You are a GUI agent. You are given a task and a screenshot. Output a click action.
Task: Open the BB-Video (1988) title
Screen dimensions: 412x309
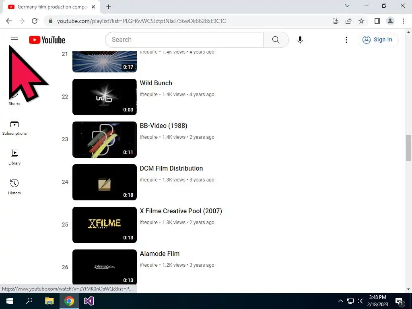(163, 126)
